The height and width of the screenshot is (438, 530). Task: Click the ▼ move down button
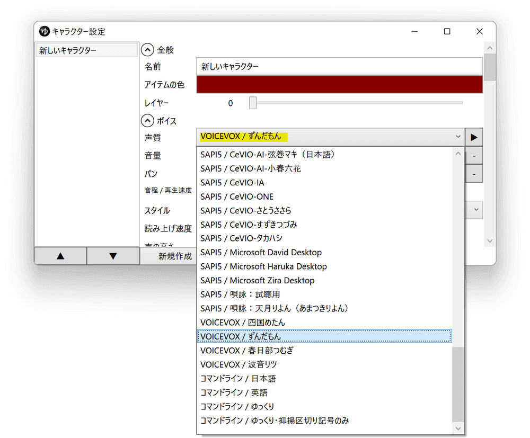pos(112,256)
